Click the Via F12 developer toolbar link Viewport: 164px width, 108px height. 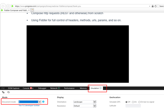29,105
